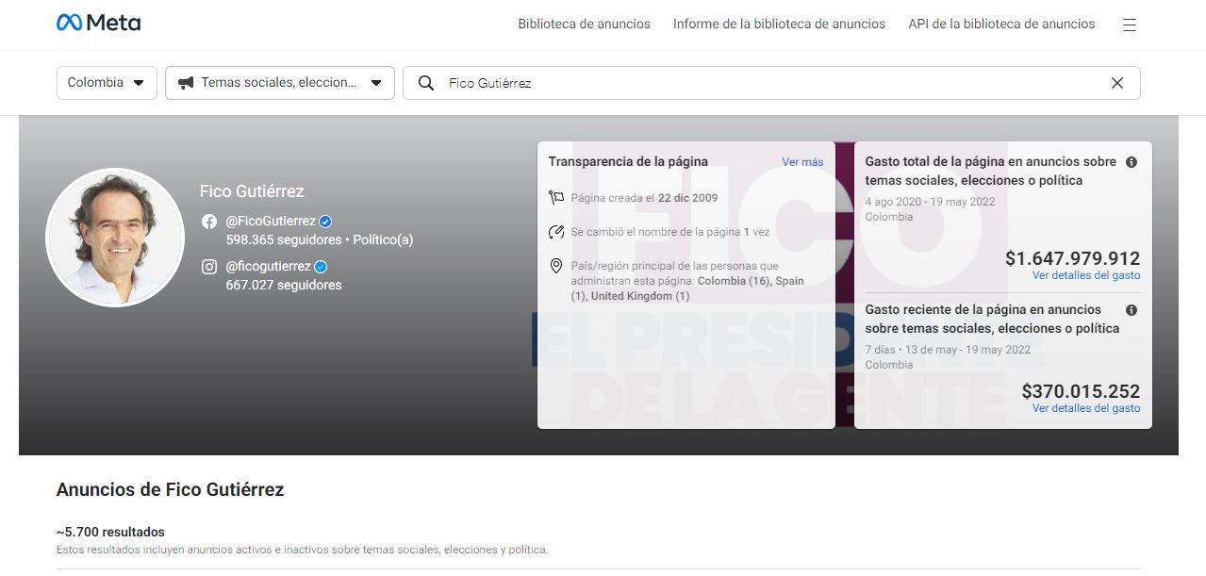Viewport: 1206px width, 576px height.
Task: Click the Meta logo
Action: [98, 23]
